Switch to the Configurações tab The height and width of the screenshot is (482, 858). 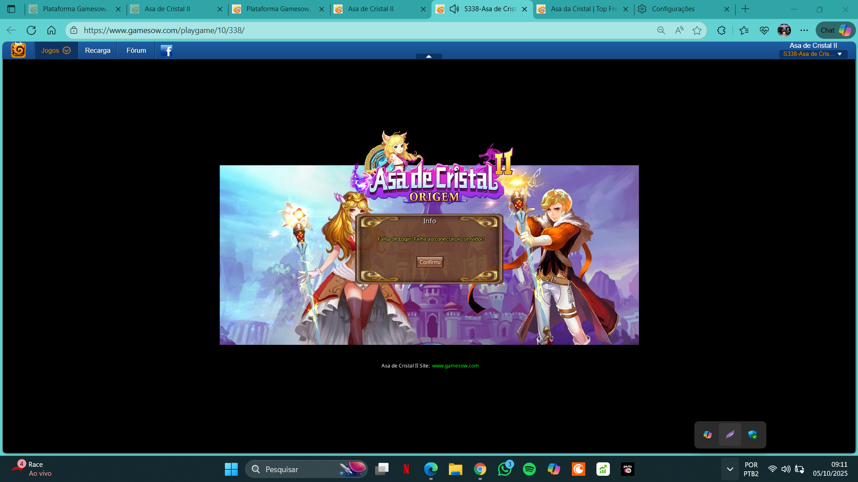coord(673,9)
